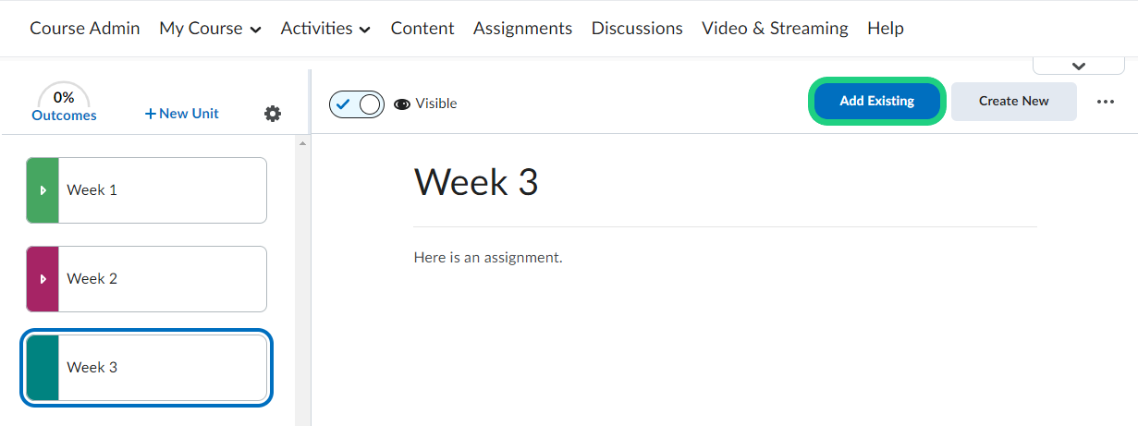Click the eye visibility icon
The image size is (1138, 426).
402,103
